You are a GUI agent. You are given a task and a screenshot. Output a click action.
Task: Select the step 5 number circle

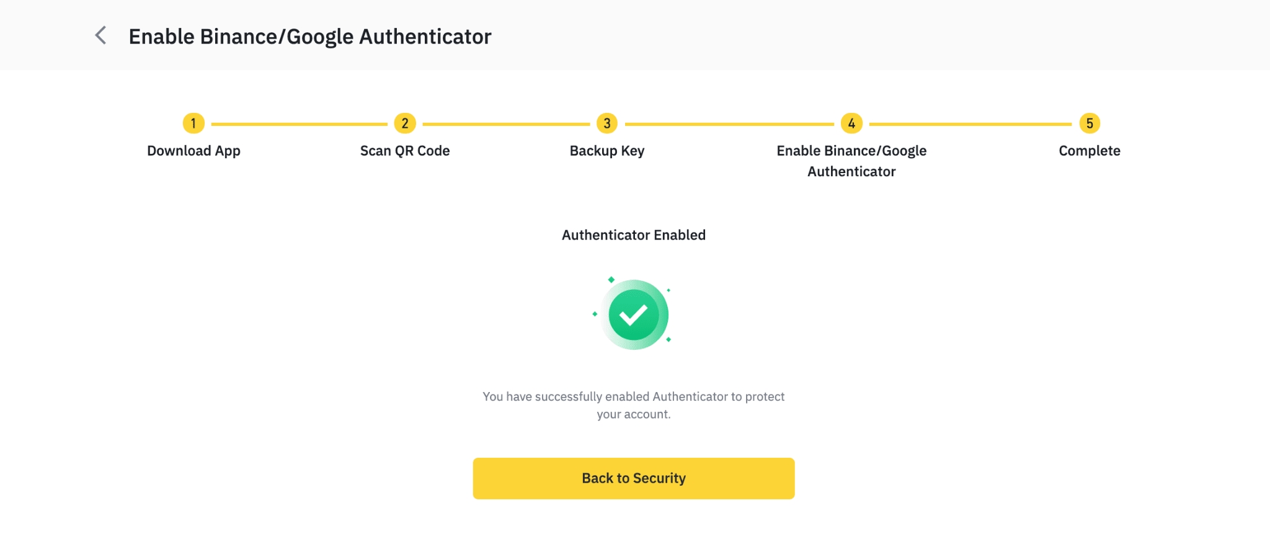(1090, 123)
